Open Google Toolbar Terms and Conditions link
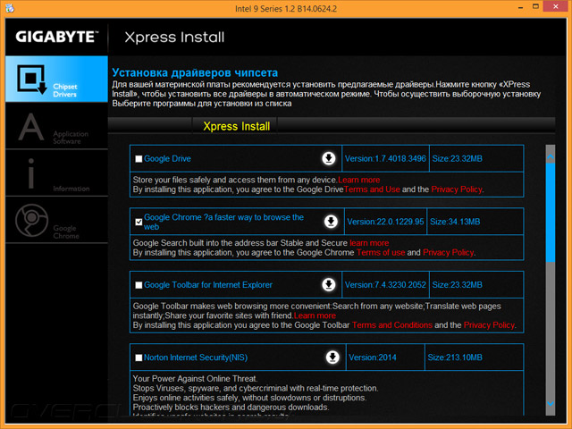 coord(392,325)
